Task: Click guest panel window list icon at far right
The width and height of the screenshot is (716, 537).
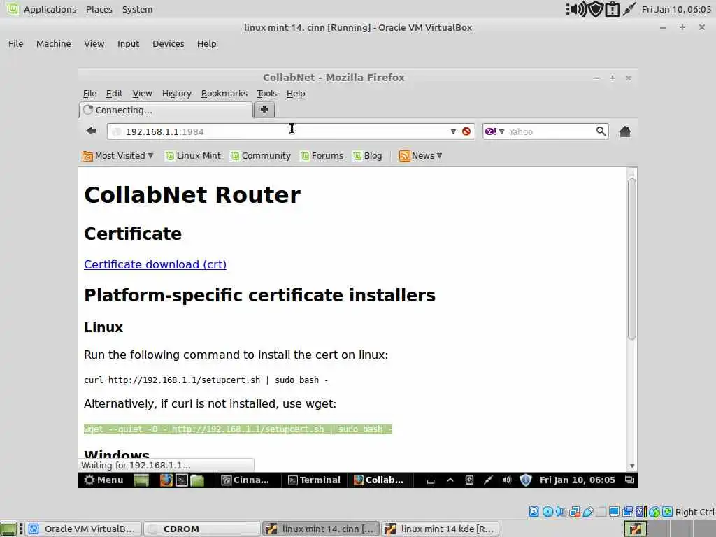Action: [630, 480]
